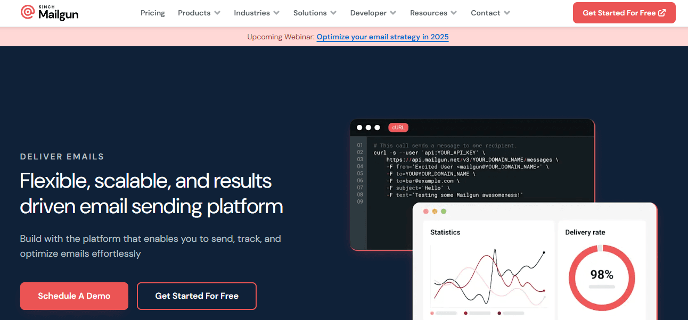Open the webinar link about email strategy 2025
Image resolution: width=688 pixels, height=320 pixels.
tap(382, 37)
